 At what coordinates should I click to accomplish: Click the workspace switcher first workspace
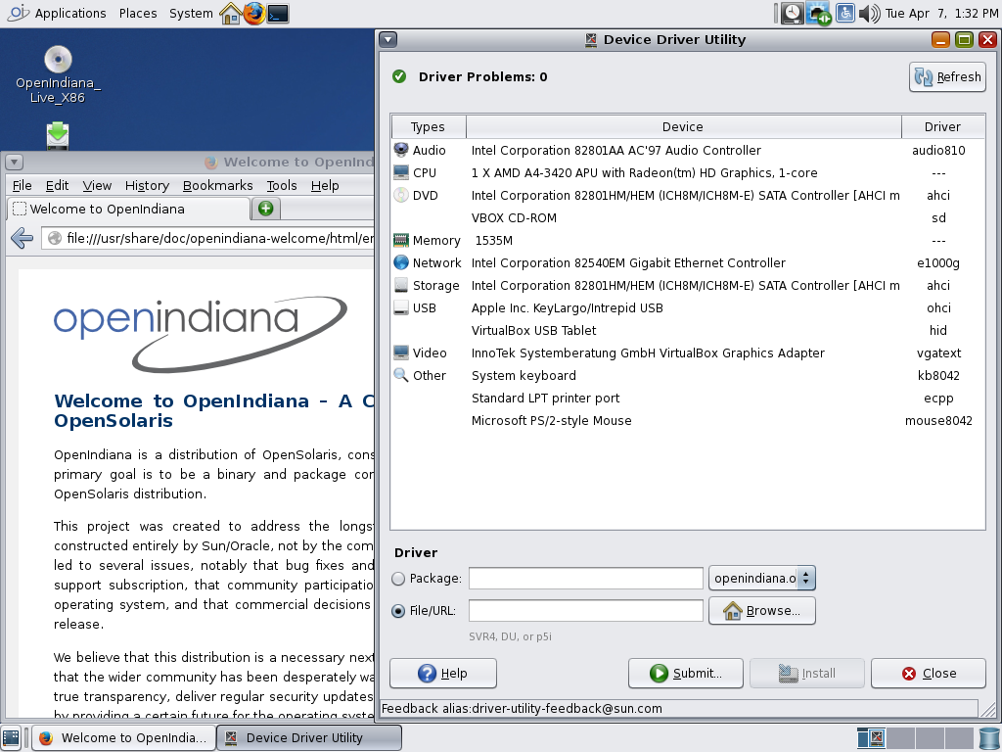(x=871, y=738)
